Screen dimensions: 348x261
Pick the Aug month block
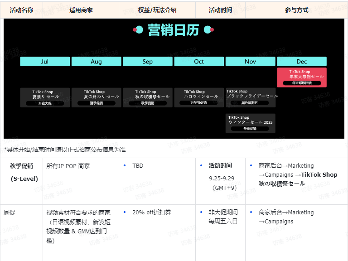[97, 62]
